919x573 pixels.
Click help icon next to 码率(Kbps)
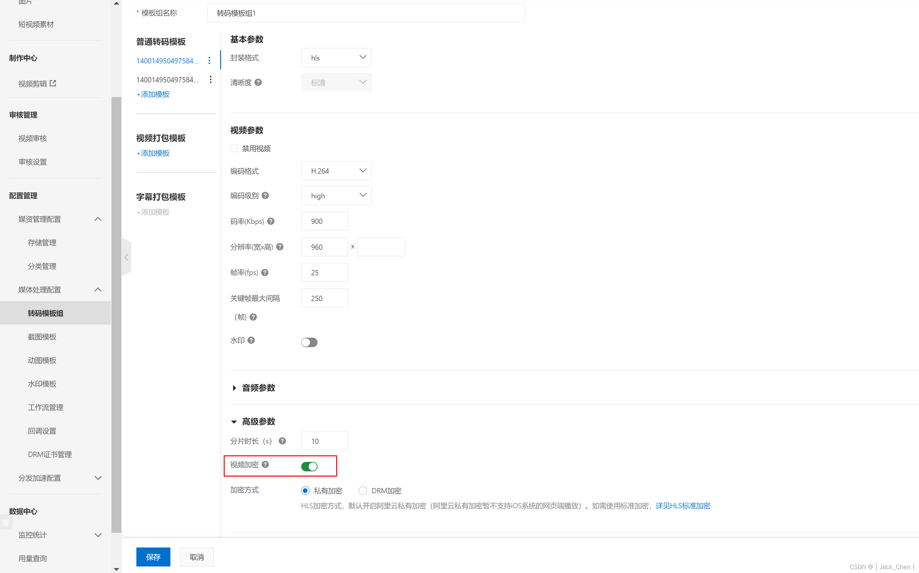(x=271, y=221)
